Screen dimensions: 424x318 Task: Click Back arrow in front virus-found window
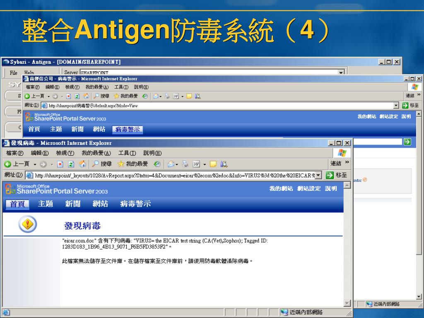[7, 164]
